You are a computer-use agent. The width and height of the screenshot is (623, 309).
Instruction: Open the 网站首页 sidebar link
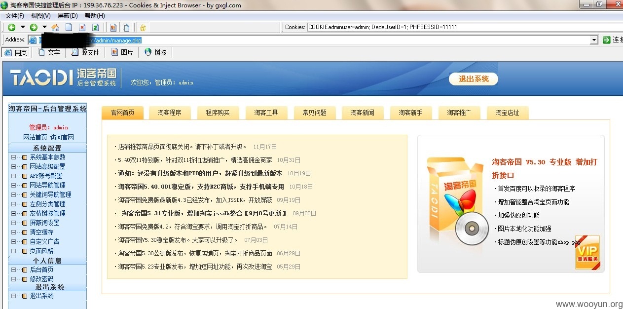(x=35, y=137)
